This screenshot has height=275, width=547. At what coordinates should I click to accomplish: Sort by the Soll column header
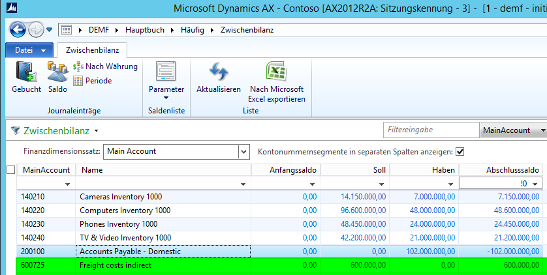[354, 170]
